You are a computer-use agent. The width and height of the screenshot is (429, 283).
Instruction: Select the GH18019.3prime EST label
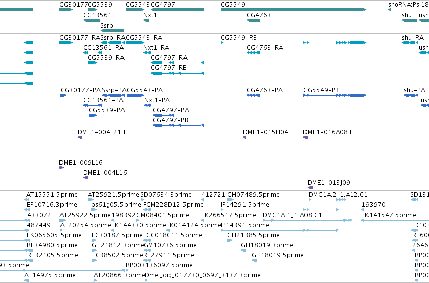[x=267, y=245]
